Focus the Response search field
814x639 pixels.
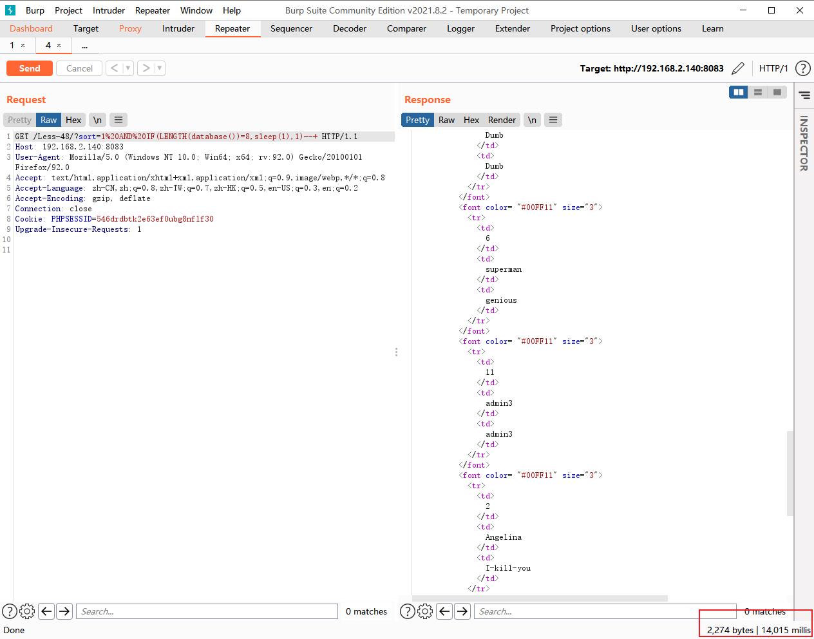coord(605,611)
